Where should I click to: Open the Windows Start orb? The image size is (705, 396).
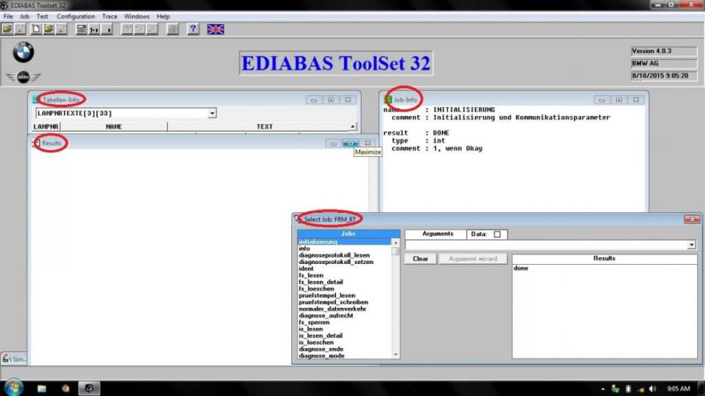pos(14,388)
